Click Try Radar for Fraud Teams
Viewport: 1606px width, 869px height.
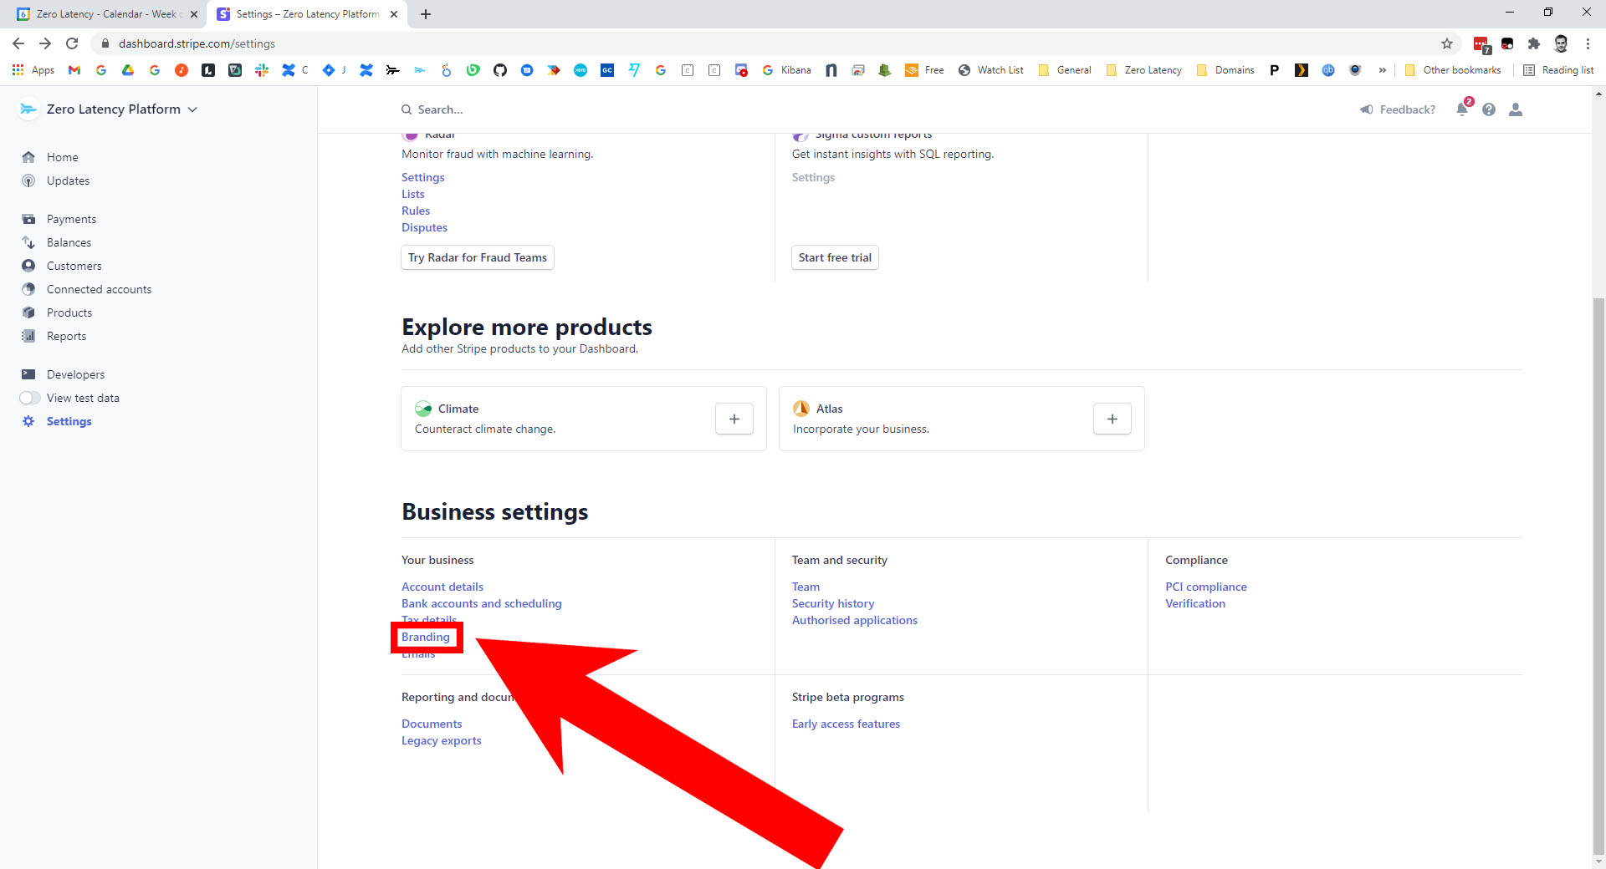(x=478, y=257)
